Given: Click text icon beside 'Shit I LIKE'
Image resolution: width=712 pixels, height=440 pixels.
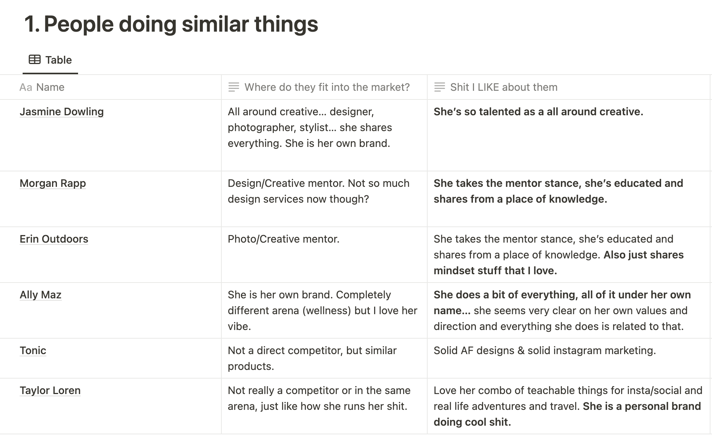Looking at the screenshot, I should coord(440,87).
